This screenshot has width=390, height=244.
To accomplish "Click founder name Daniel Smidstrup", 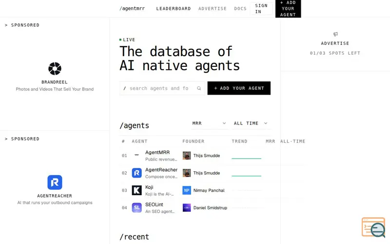I will pyautogui.click(x=210, y=208).
